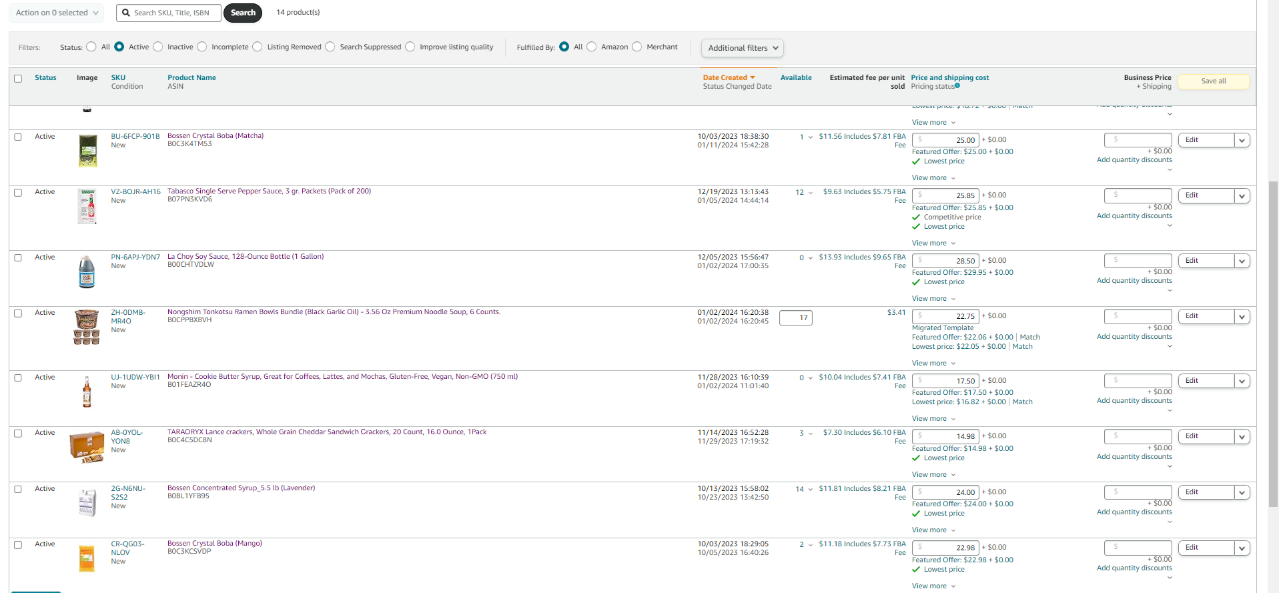This screenshot has height=593, width=1279.
Task: Open Bossen Crystal Boba (Mango) product link
Action: (x=215, y=543)
